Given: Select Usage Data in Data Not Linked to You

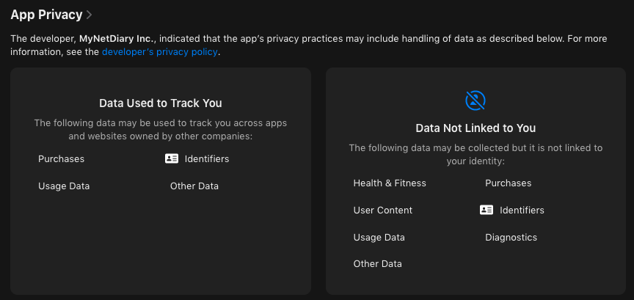Looking at the screenshot, I should tap(379, 238).
